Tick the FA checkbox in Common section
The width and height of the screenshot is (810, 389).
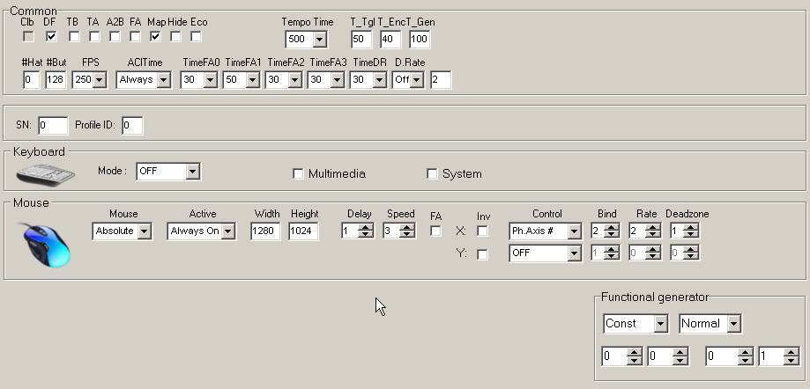pyautogui.click(x=135, y=37)
